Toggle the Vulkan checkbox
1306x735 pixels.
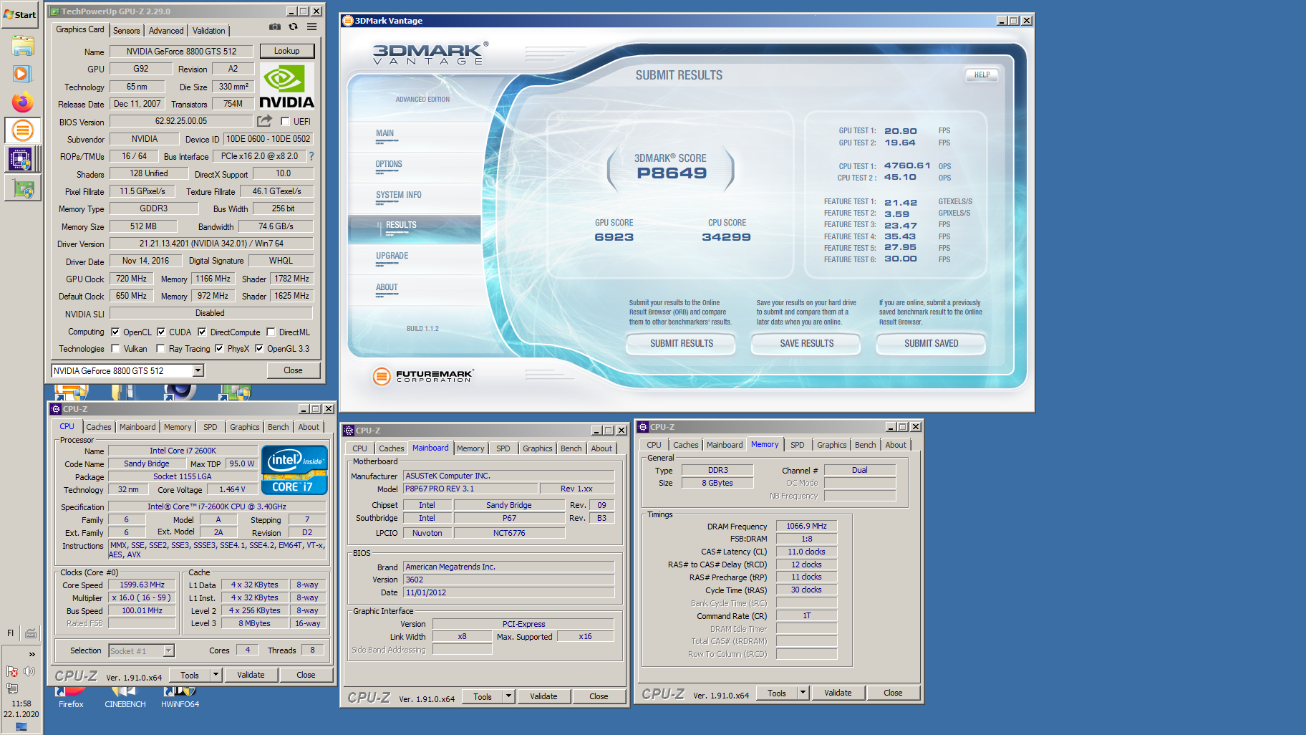115,348
